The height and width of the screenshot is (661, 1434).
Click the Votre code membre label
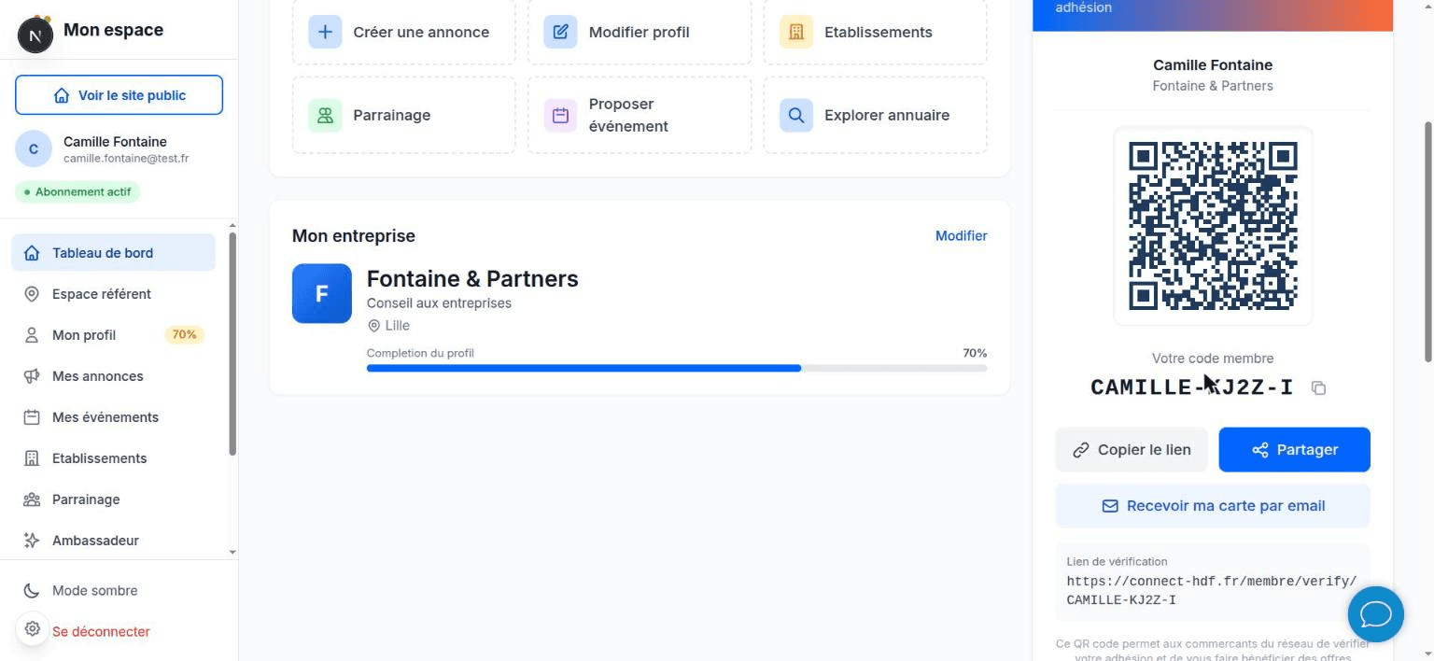click(1212, 359)
